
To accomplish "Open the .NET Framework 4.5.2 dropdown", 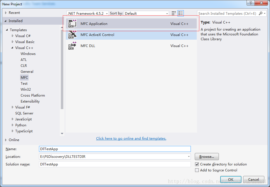I will (x=88, y=13).
